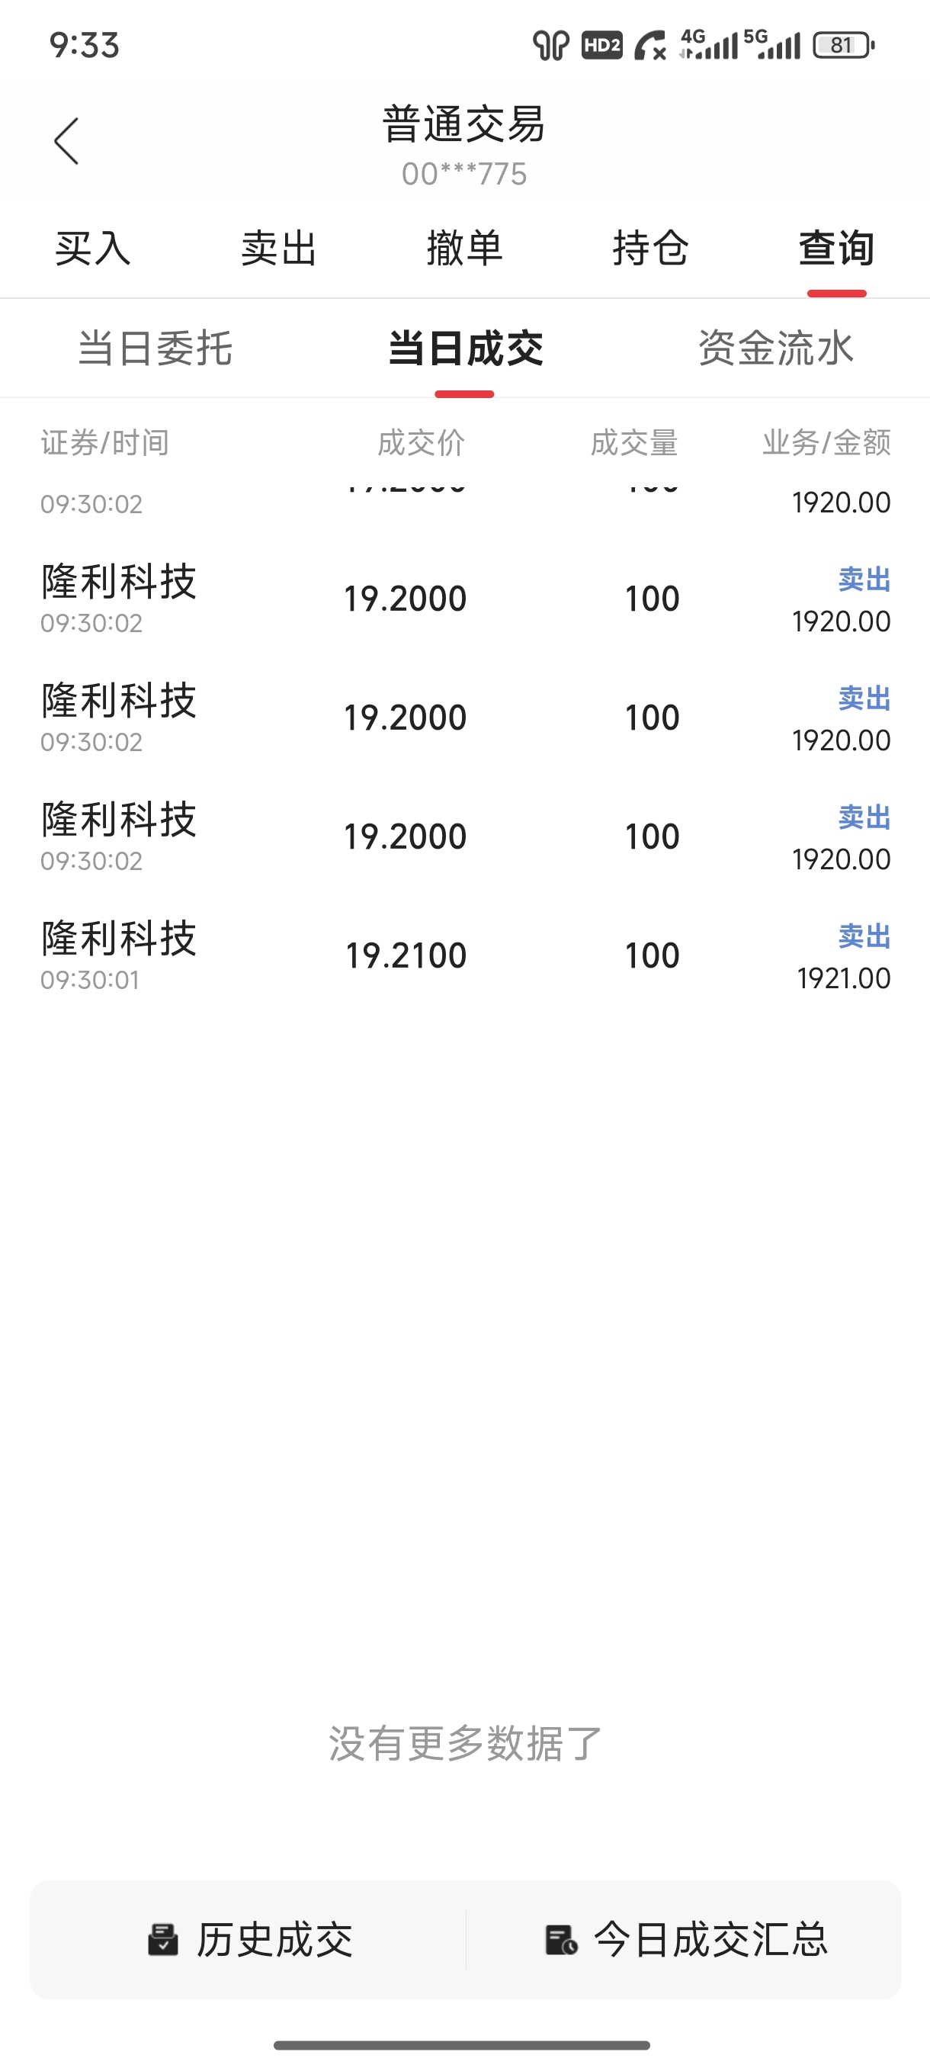Open 历史成交 records
The height and width of the screenshot is (2068, 930).
coord(250,1940)
